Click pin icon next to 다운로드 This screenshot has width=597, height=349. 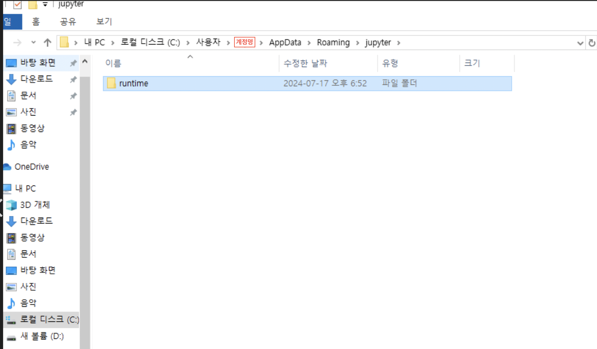tap(73, 80)
